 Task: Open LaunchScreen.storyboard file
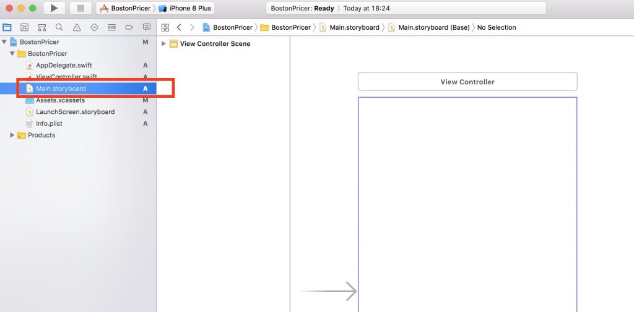tap(75, 111)
